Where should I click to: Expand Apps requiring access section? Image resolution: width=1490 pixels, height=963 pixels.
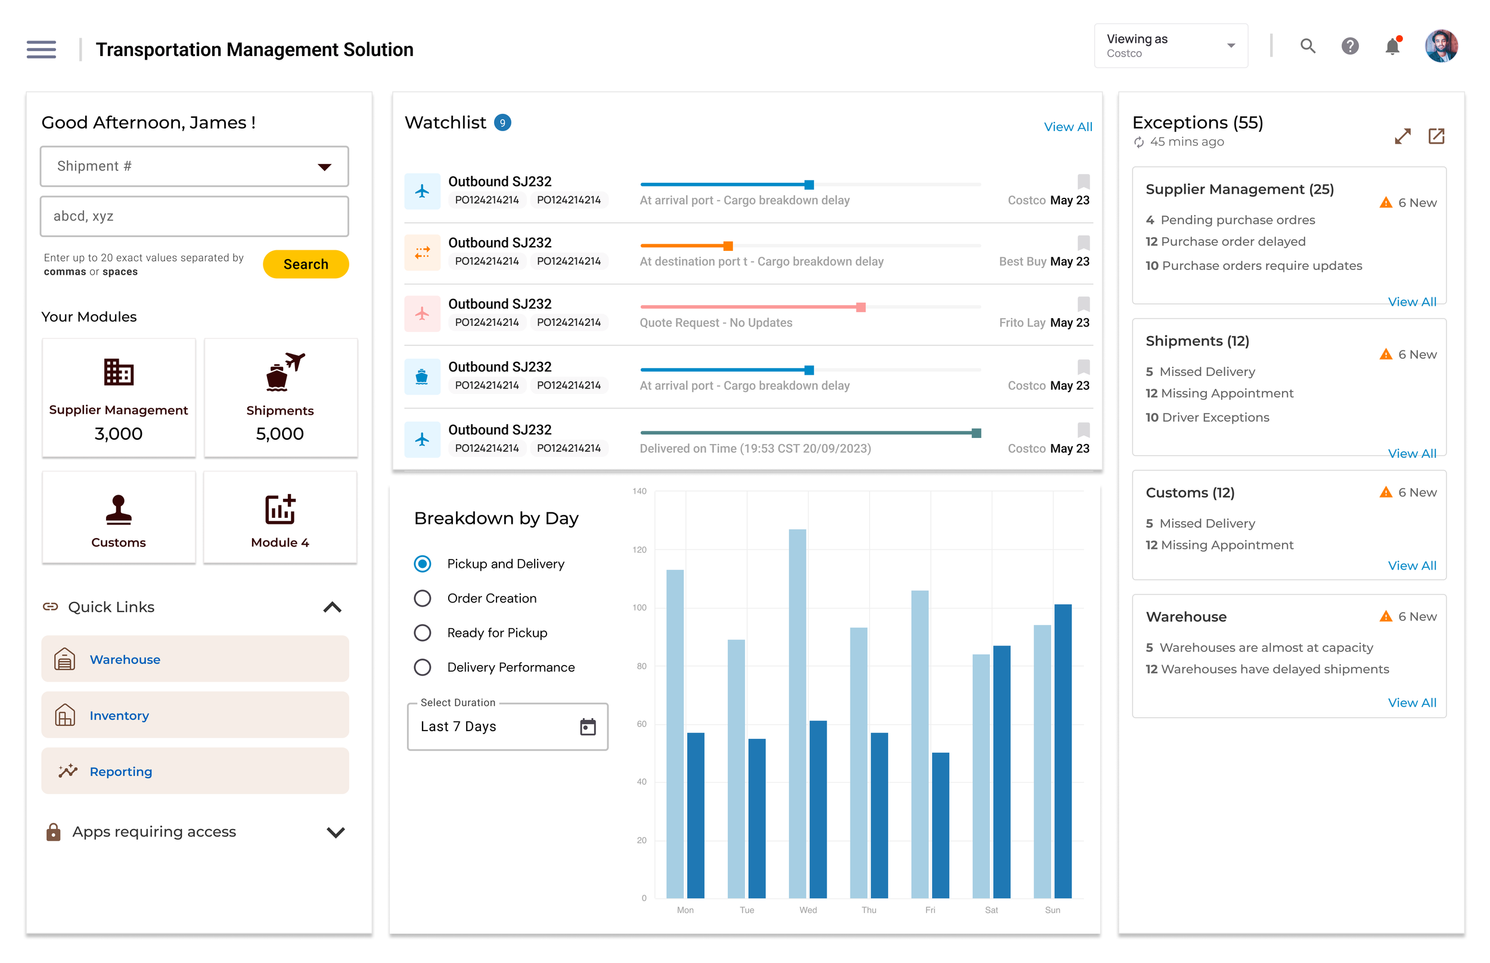[335, 832]
